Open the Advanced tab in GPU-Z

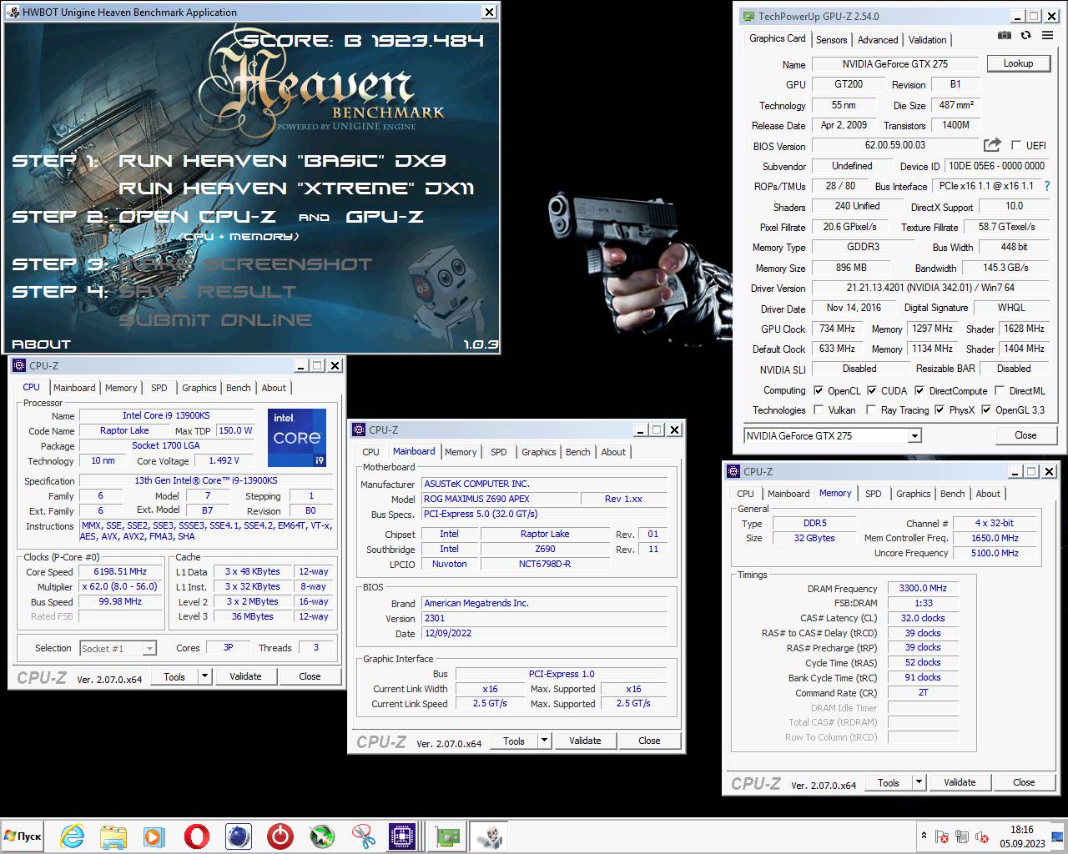click(x=878, y=39)
